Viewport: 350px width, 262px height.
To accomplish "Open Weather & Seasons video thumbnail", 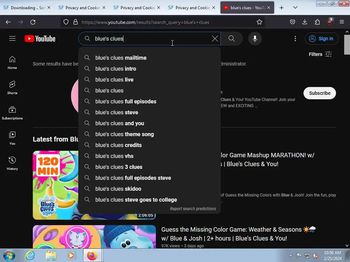I will (x=94, y=237).
